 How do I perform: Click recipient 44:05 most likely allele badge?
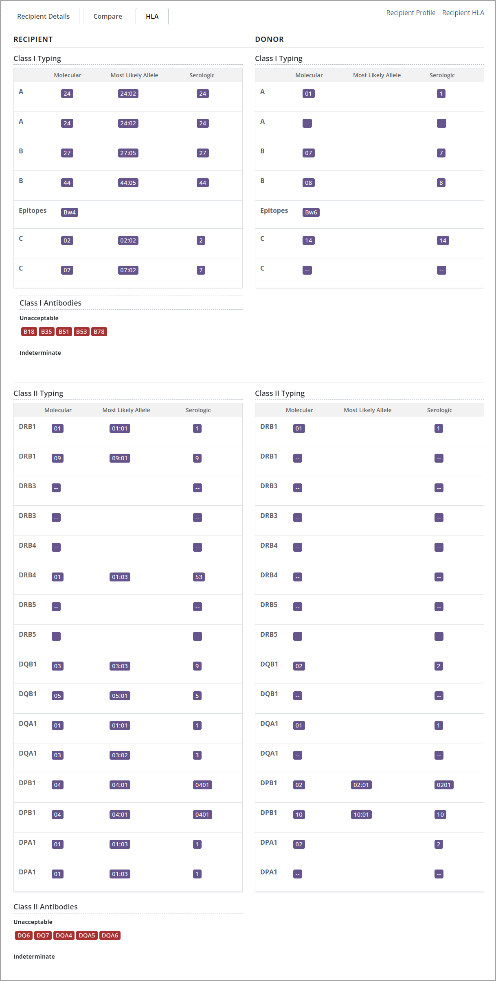coord(128,183)
